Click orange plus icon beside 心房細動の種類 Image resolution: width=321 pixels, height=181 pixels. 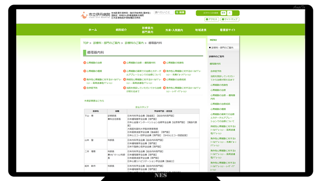tap(85, 71)
